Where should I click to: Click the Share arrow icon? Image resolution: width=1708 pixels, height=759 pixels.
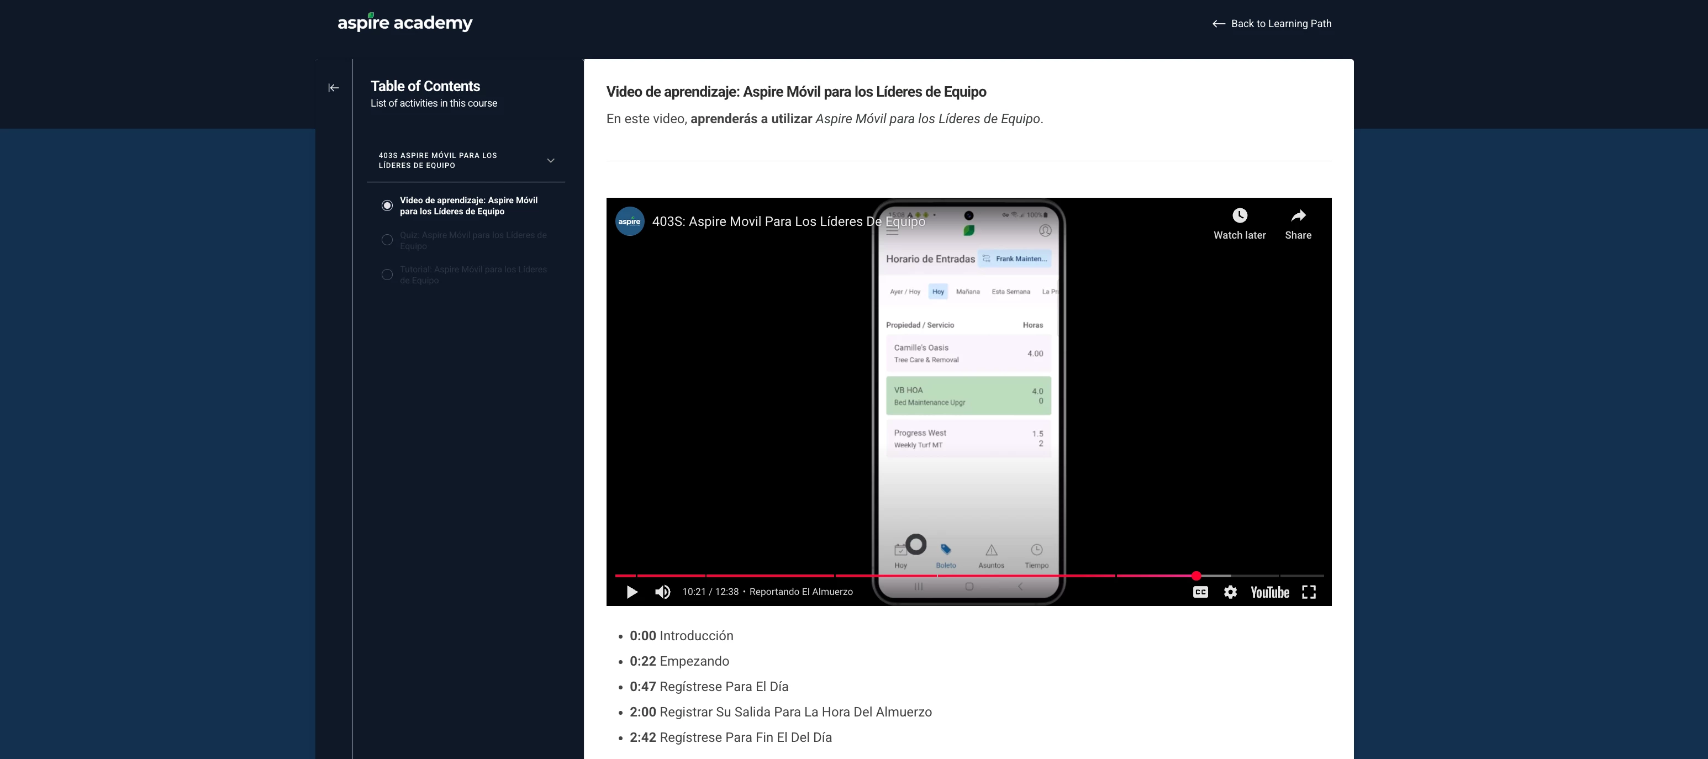tap(1298, 216)
